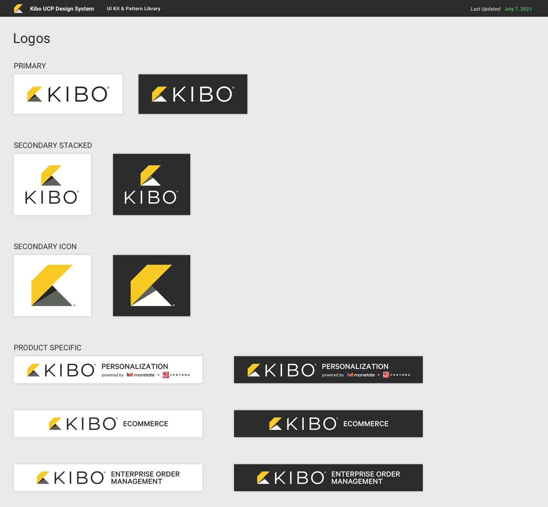Click monetate icon in white Personalization logo

tap(130, 375)
